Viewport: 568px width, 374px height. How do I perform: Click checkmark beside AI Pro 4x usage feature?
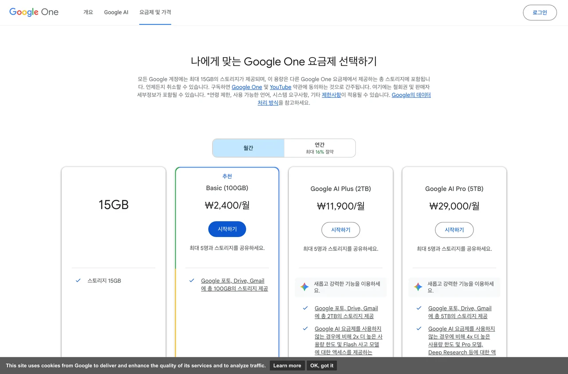419,328
